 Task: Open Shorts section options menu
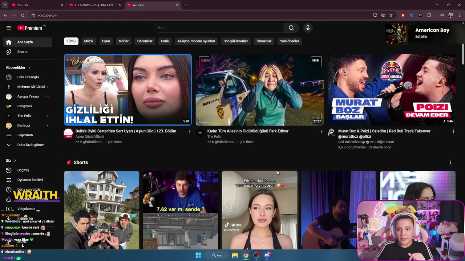[x=450, y=162]
